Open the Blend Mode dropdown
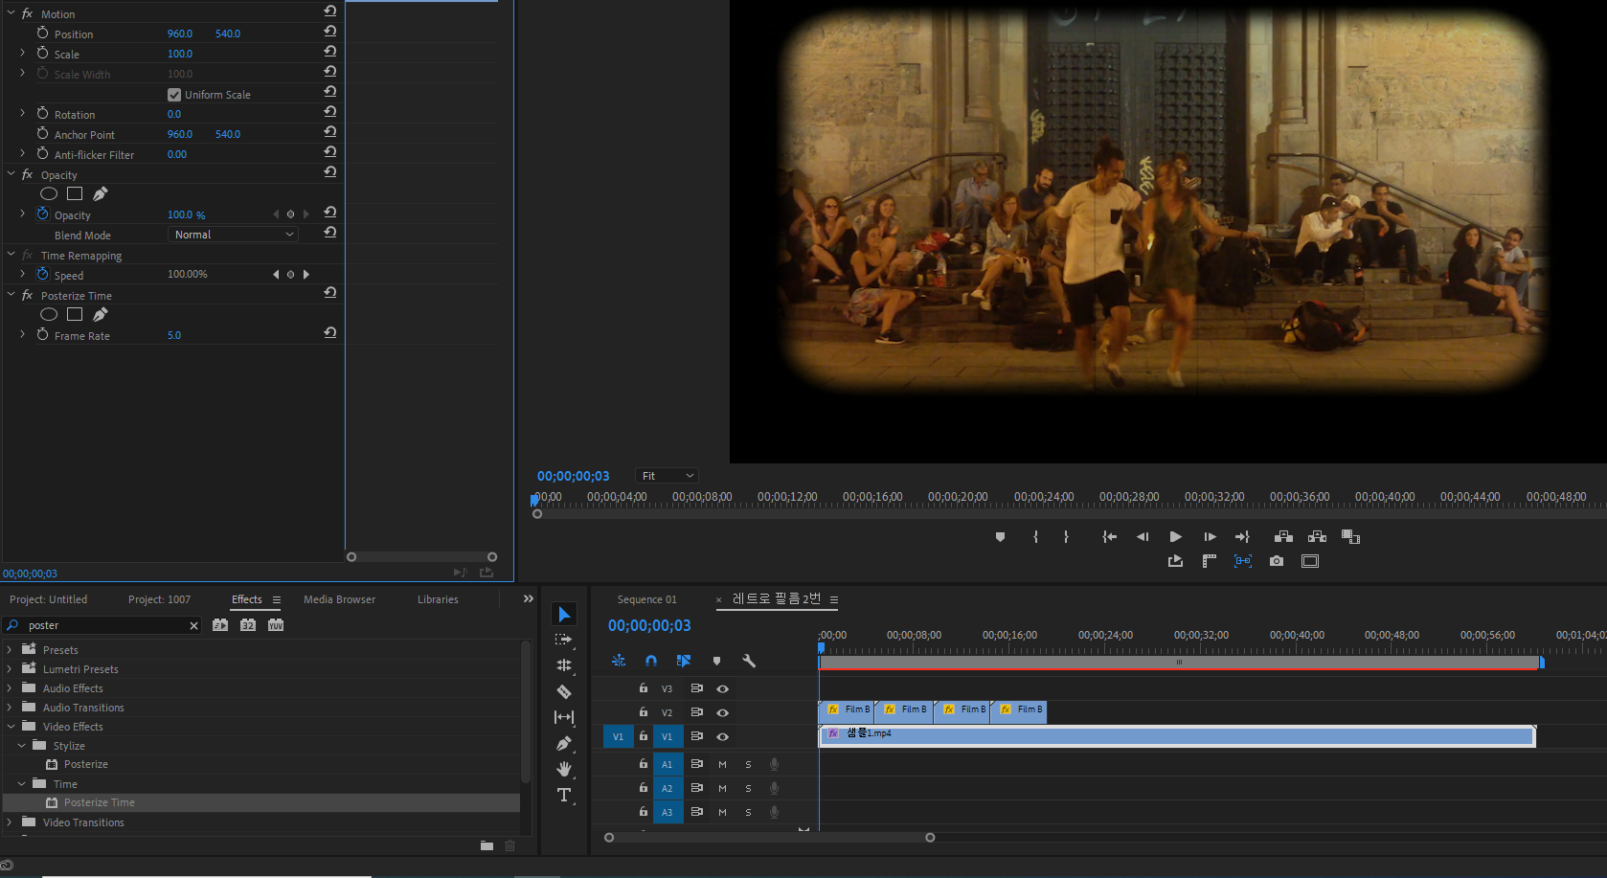 pyautogui.click(x=234, y=235)
